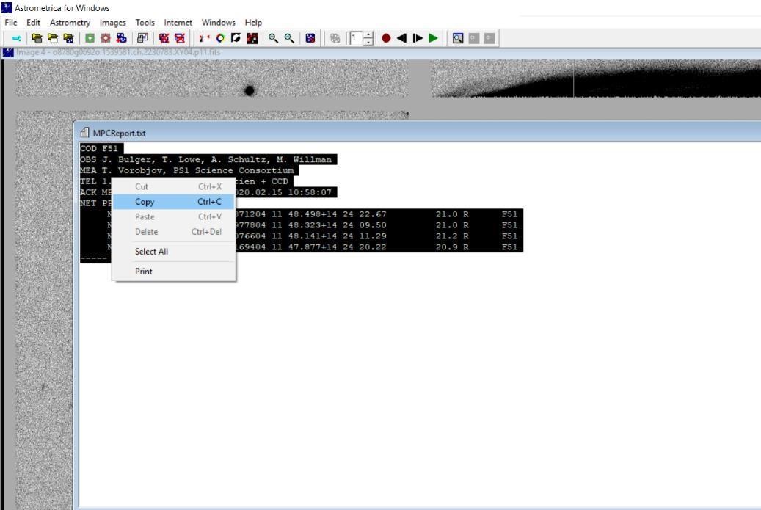The width and height of the screenshot is (761, 510).
Task: Step to the next image with the forward arrow
Action: 418,38
